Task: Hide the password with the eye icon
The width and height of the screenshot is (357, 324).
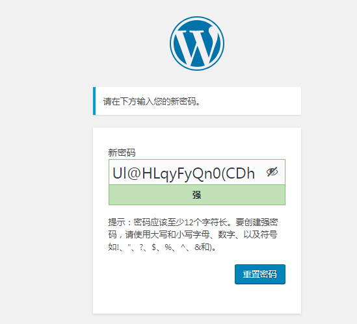Action: (x=272, y=172)
